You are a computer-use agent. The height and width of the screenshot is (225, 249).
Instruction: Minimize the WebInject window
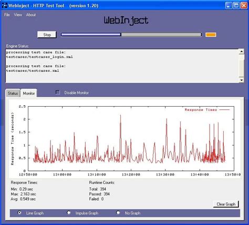(x=229, y=6)
